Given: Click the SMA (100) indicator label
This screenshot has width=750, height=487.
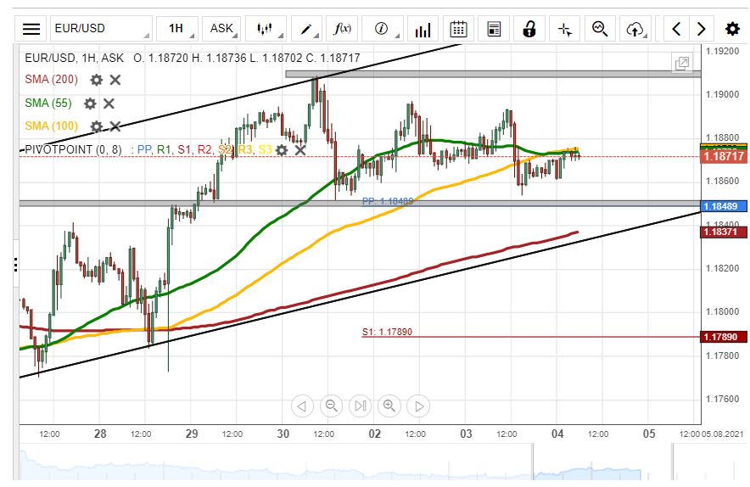Looking at the screenshot, I should (51, 126).
